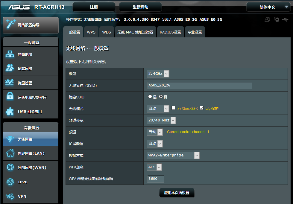293x204 pixels.
Task: Open the ASUS_E0_5G SSID link
Action: 211,19
